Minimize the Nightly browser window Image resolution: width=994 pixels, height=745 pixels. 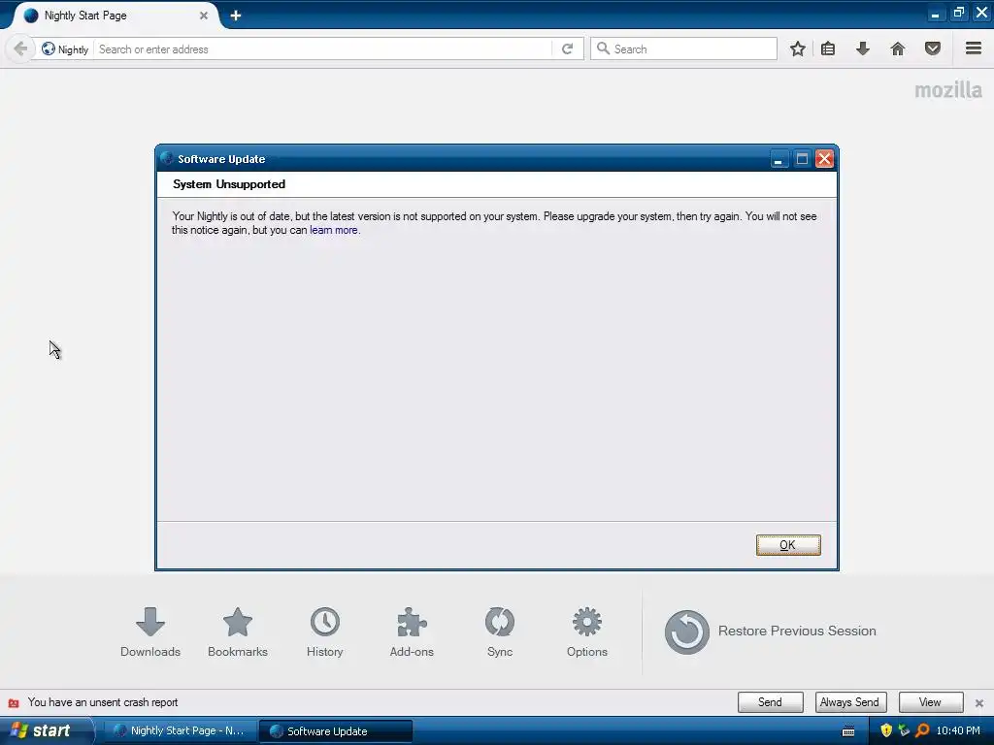(935, 14)
